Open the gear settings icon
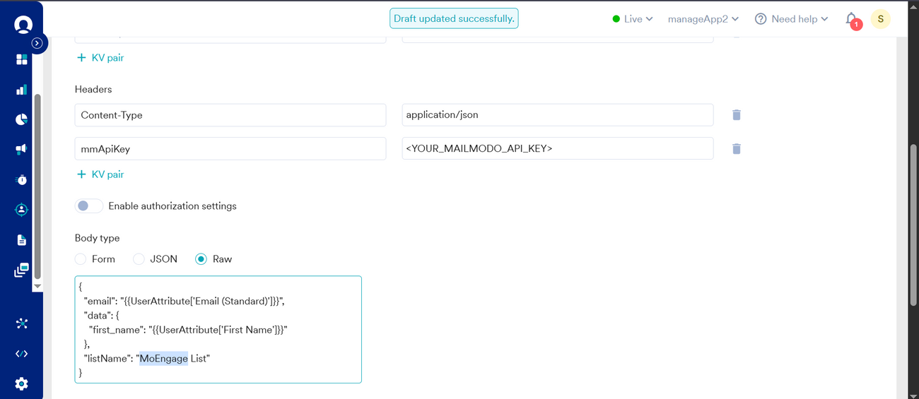The image size is (919, 399). (21, 383)
